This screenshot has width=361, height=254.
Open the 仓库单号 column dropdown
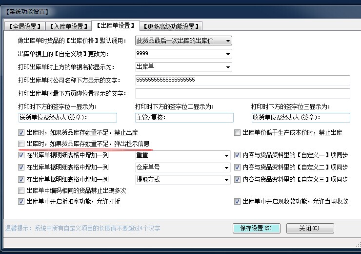(x=226, y=168)
